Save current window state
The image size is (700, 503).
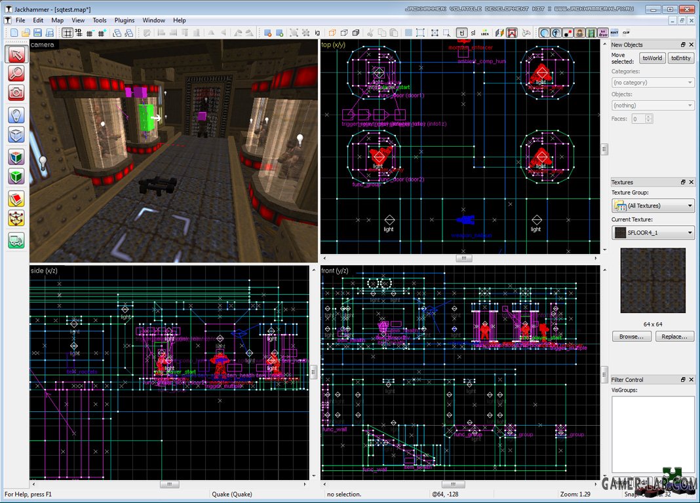129,33
